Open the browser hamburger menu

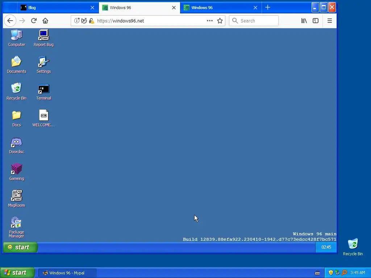[330, 21]
